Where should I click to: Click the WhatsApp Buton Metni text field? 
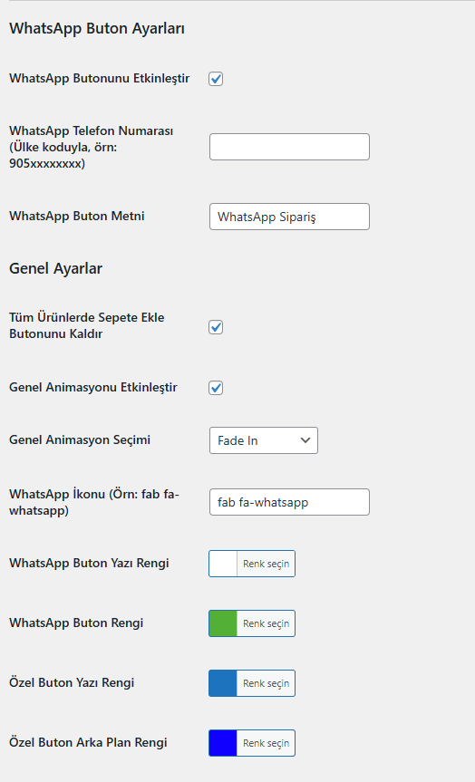click(x=289, y=217)
